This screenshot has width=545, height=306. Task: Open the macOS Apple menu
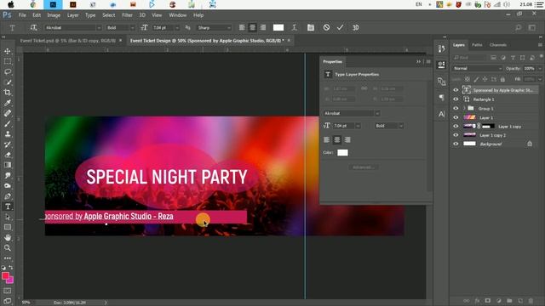pyautogui.click(x=11, y=4)
